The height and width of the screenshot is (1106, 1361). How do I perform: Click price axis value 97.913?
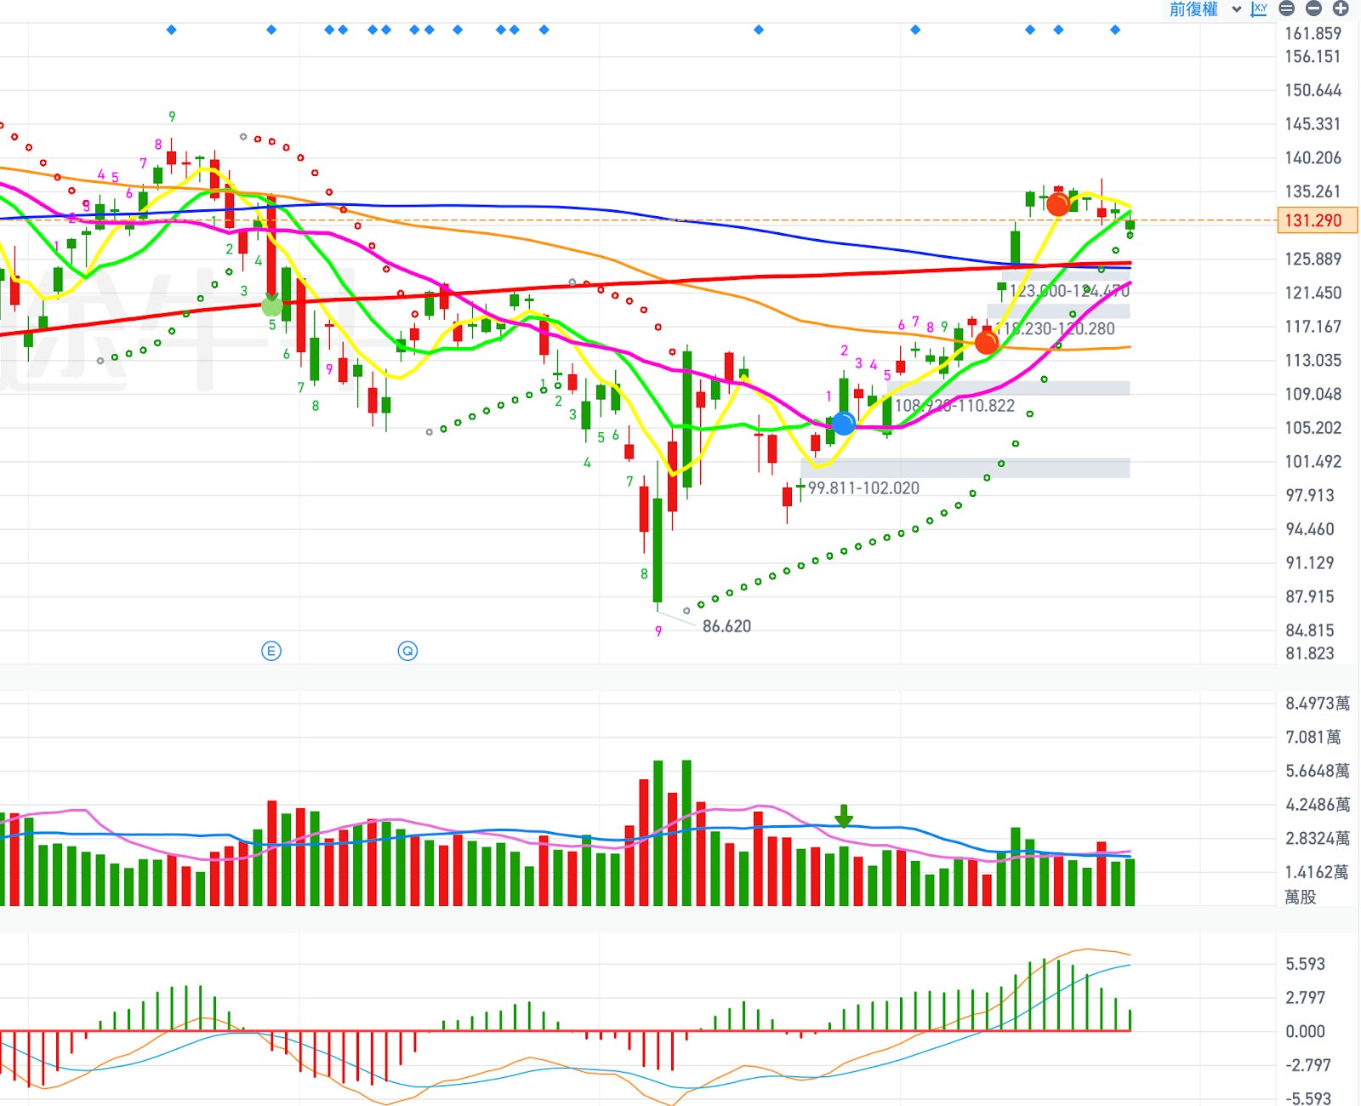[1310, 495]
